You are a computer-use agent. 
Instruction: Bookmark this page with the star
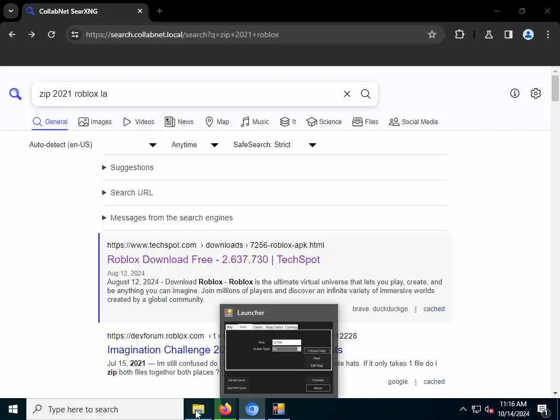coord(432,34)
